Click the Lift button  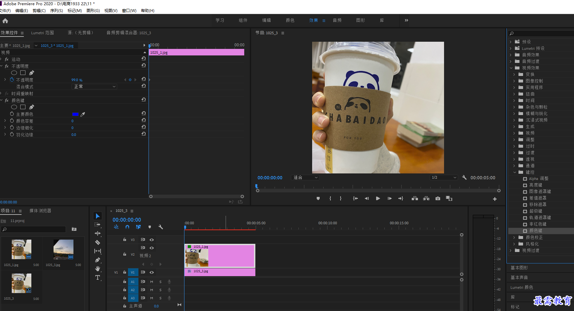[x=415, y=199]
